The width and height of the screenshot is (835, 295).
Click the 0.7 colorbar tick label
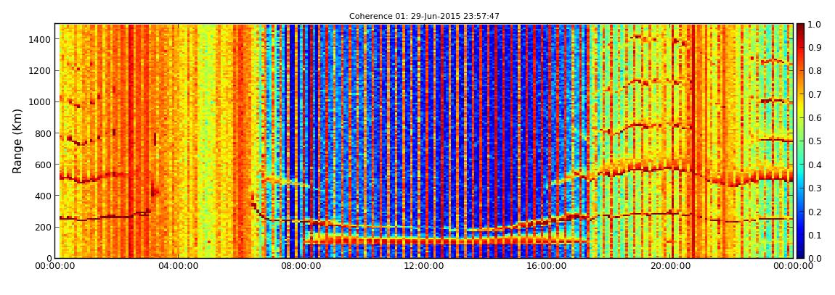click(x=814, y=95)
